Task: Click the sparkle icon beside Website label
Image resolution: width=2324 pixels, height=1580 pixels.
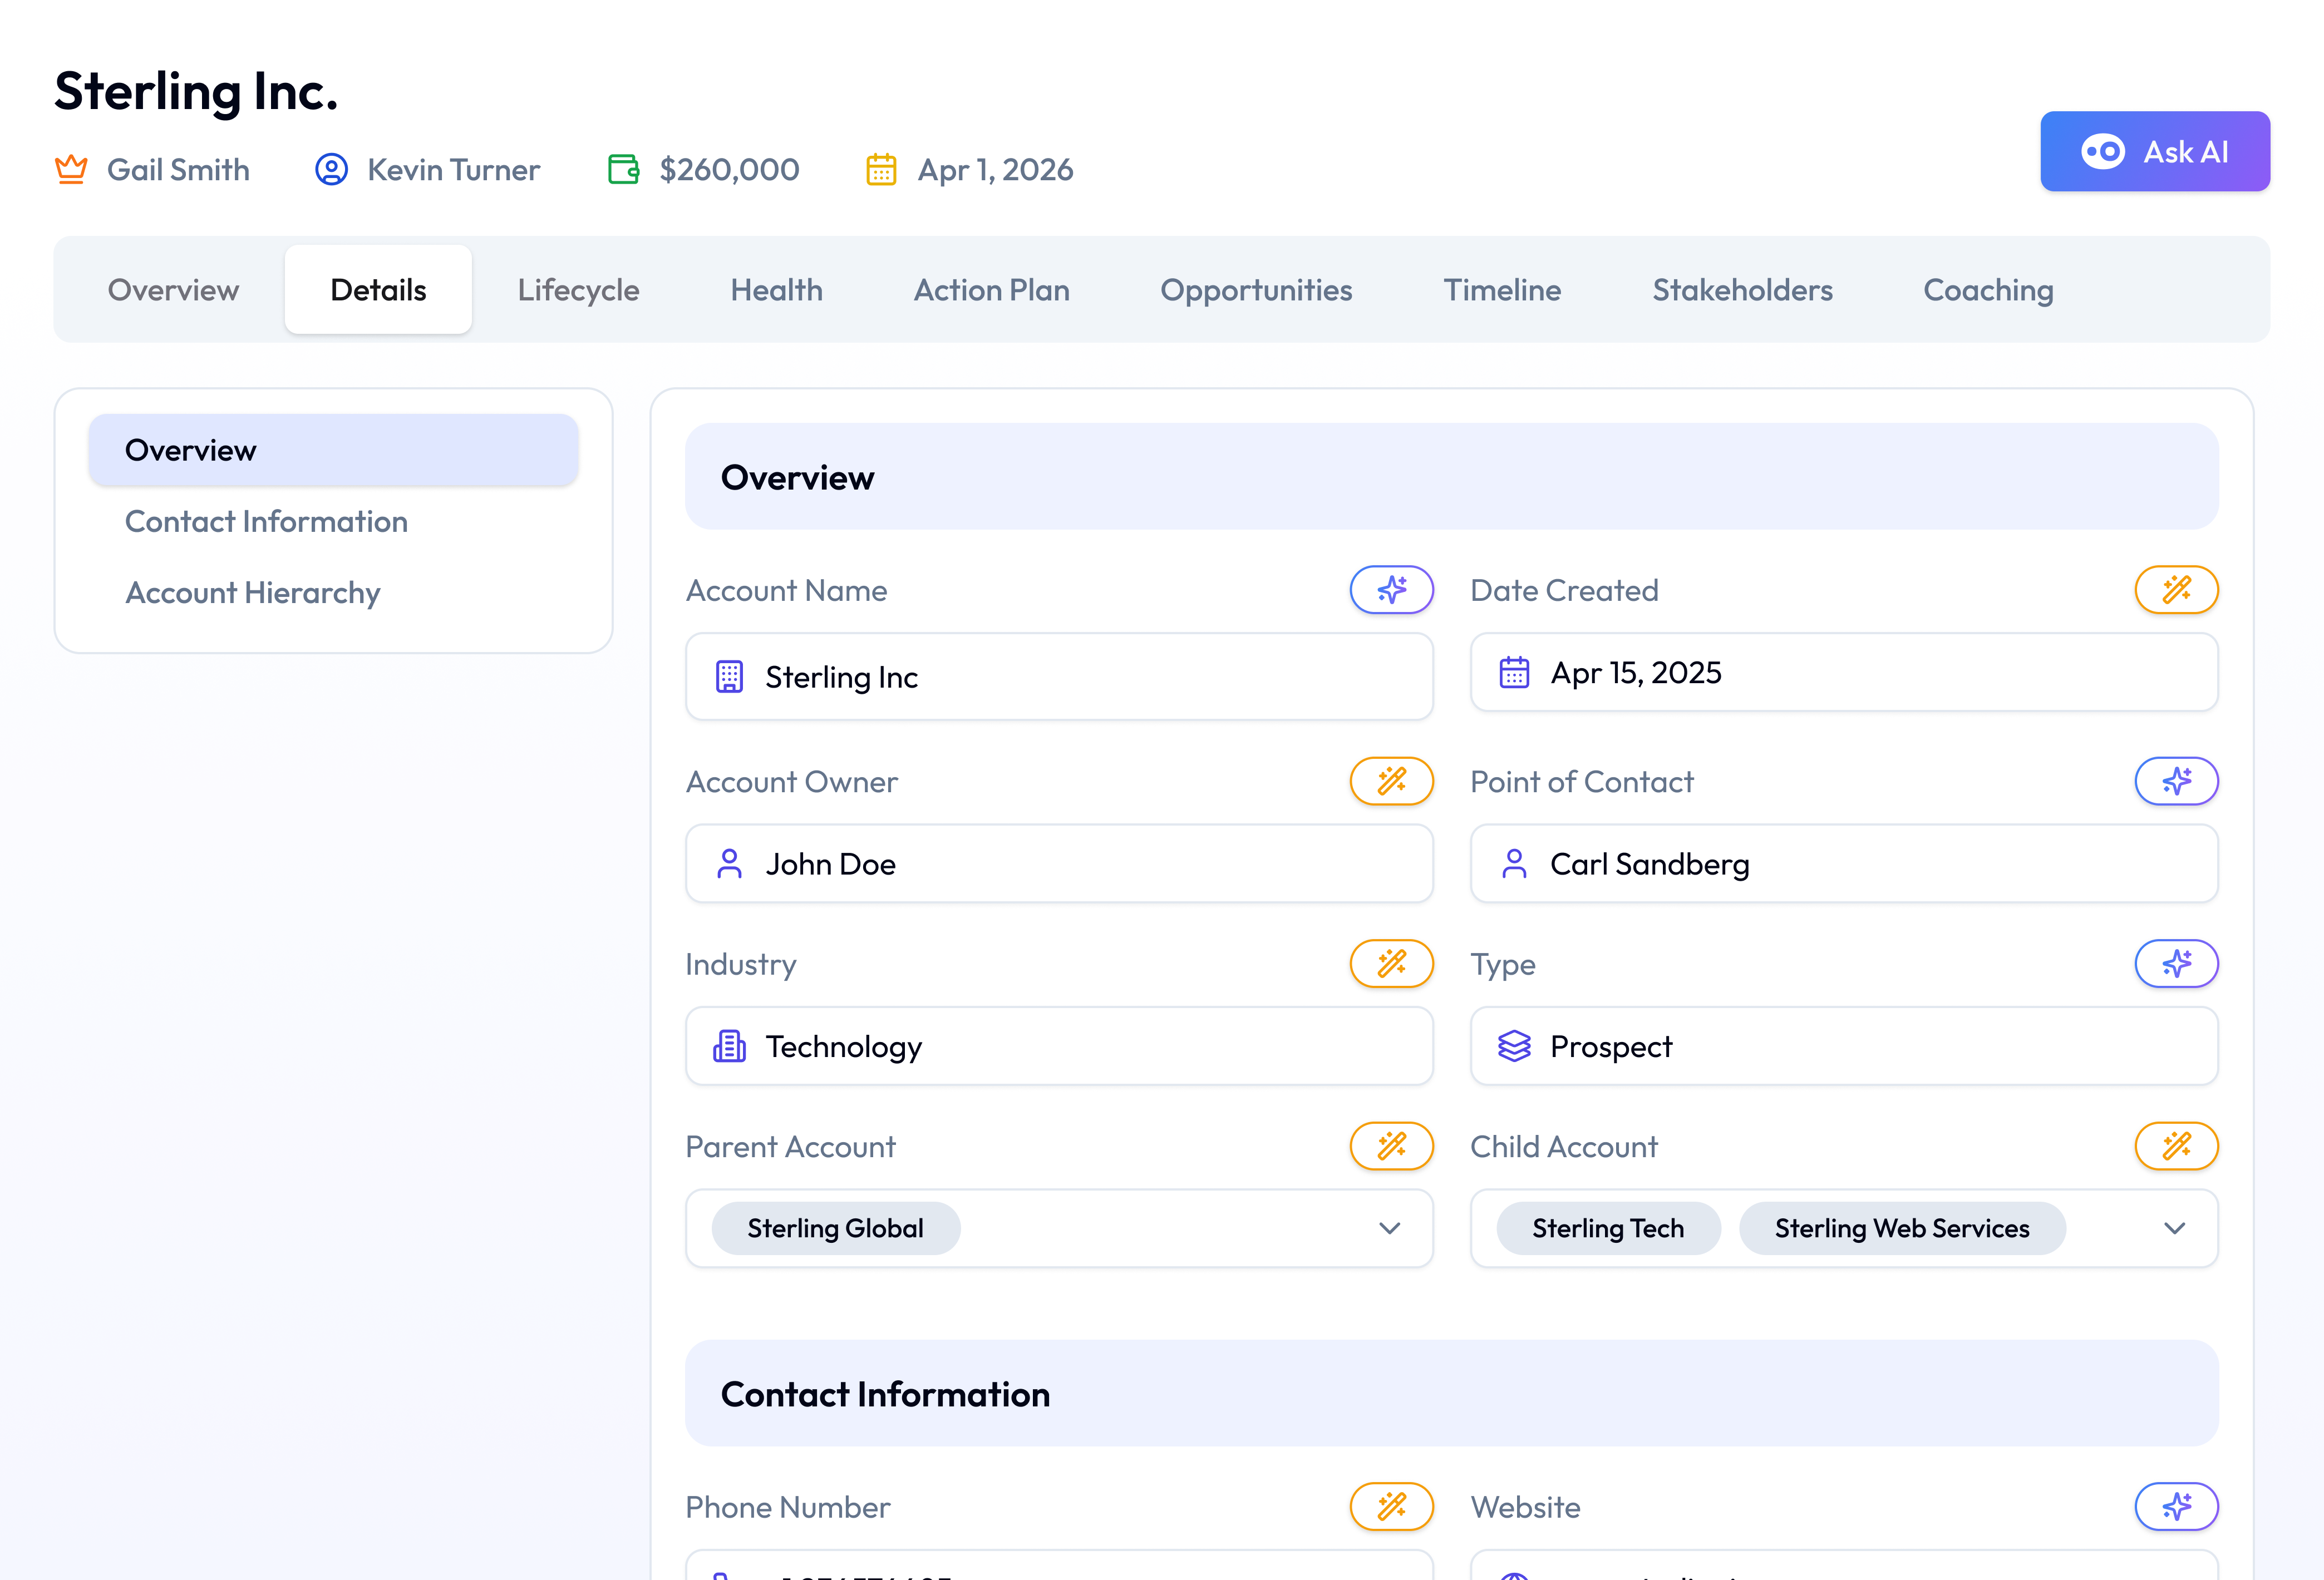Action: pyautogui.click(x=2176, y=1507)
